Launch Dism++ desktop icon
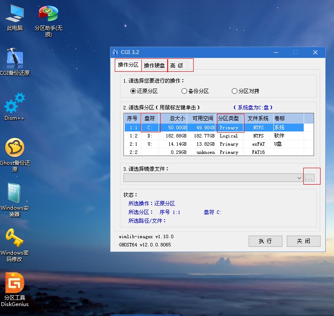Screen dimensions: 334x316 tap(14, 107)
